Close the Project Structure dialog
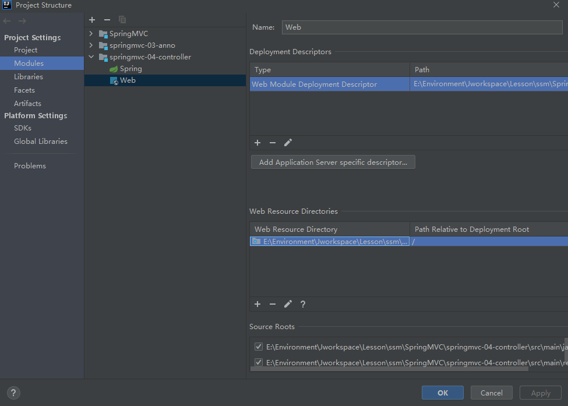 click(556, 5)
